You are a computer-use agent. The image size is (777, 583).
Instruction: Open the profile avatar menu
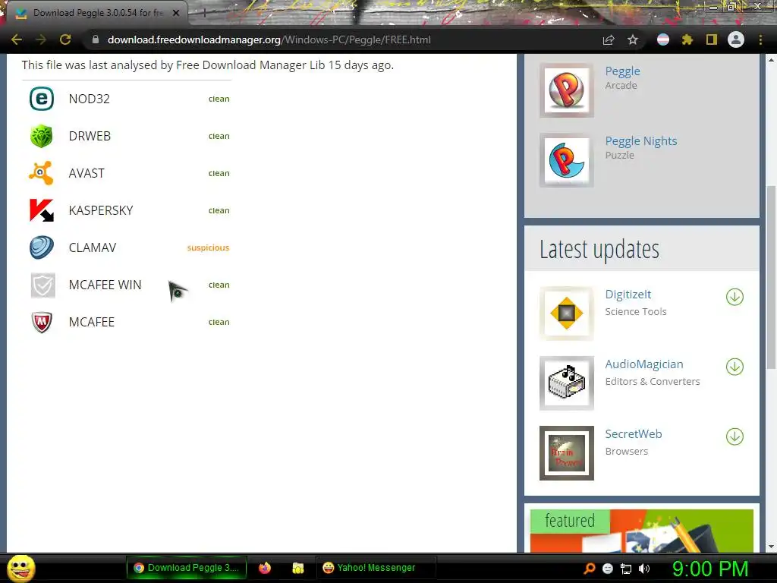coord(736,39)
